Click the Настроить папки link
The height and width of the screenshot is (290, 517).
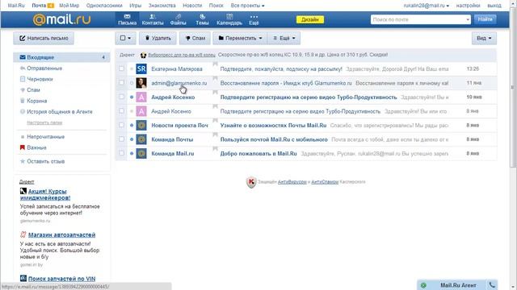(44, 122)
